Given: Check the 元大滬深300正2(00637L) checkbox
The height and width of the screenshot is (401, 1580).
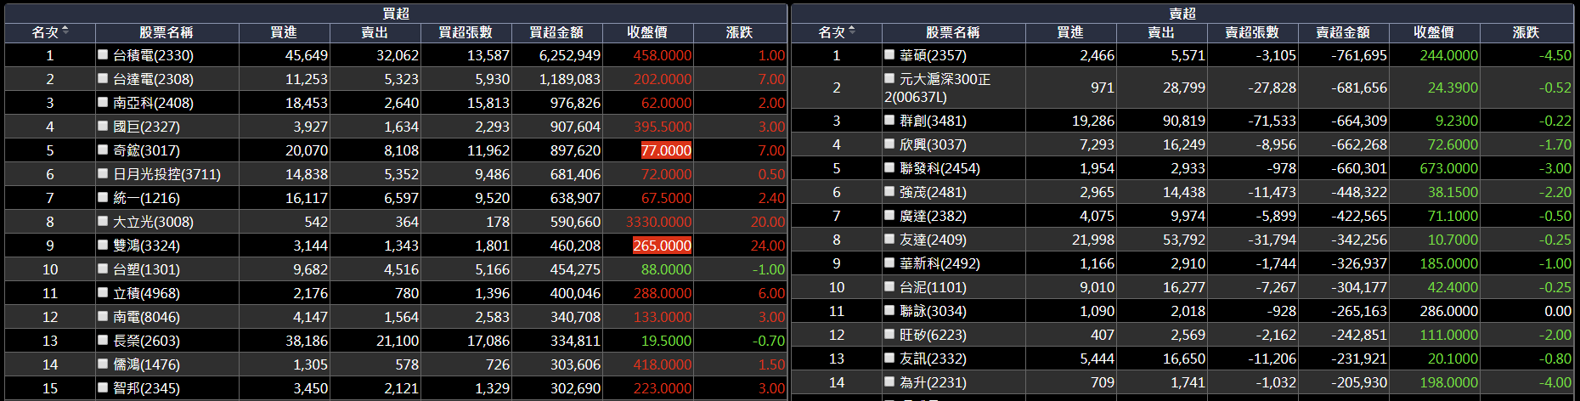Looking at the screenshot, I should point(889,77).
